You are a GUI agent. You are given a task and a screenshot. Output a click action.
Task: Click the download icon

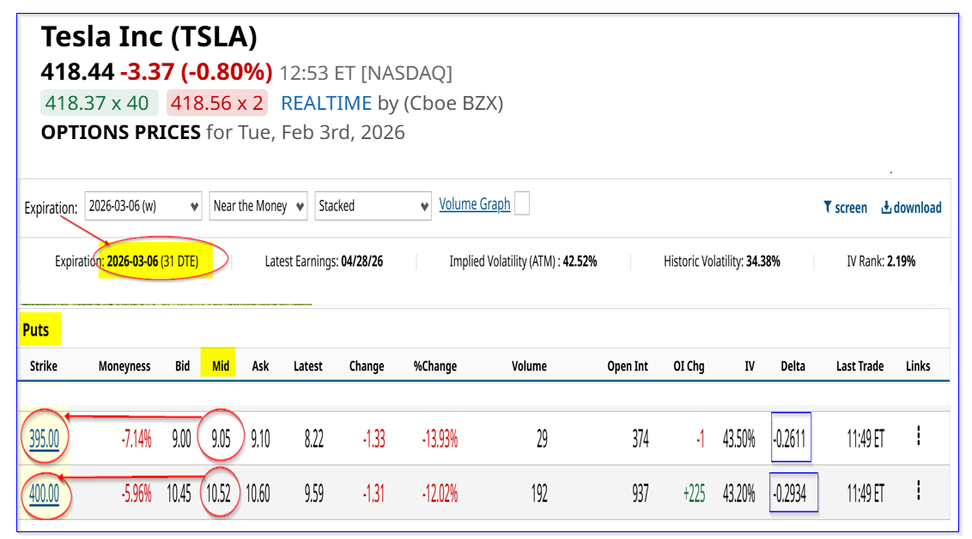886,207
